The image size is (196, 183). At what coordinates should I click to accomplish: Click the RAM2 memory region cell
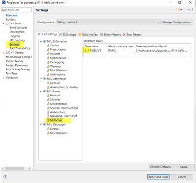click(121, 51)
